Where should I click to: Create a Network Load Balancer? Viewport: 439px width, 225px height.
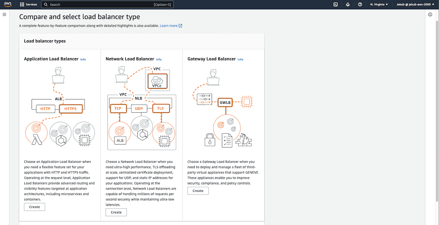(x=116, y=212)
